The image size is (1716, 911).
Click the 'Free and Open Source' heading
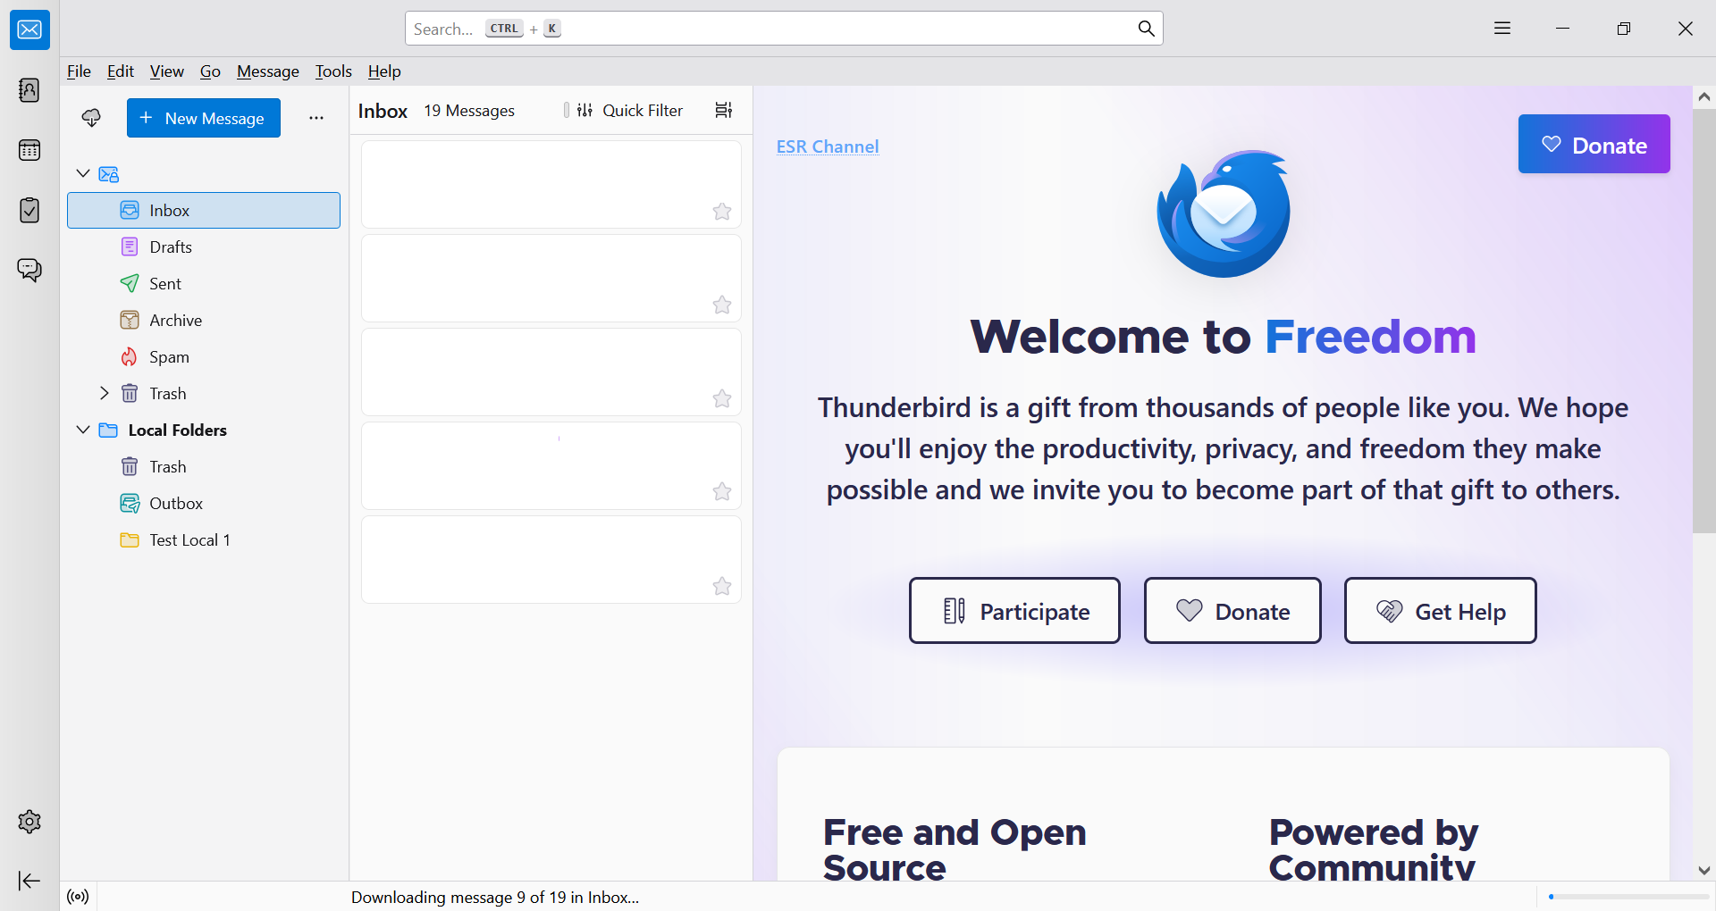(955, 849)
